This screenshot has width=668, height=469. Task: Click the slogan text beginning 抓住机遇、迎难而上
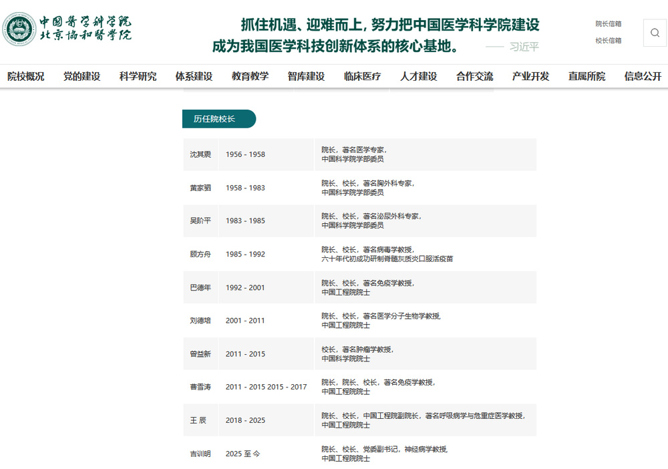click(375, 35)
